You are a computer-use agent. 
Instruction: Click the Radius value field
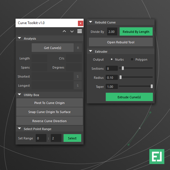coord(112,78)
